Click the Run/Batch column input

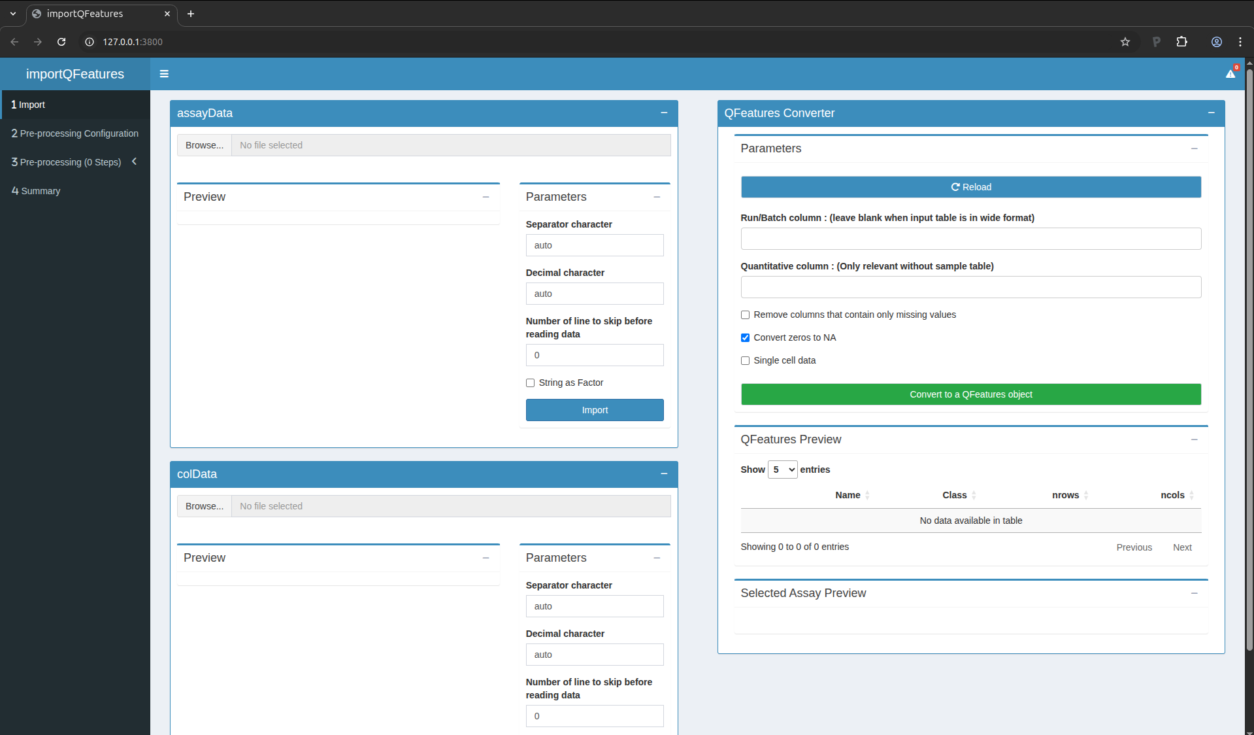point(971,239)
